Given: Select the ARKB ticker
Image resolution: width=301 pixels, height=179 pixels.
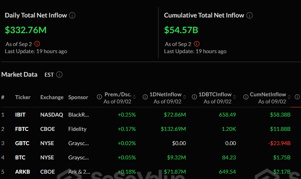Looking at the screenshot, I should pyautogui.click(x=22, y=172).
